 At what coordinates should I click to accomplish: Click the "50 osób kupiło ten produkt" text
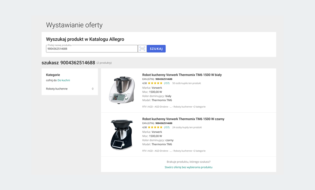(x=186, y=83)
